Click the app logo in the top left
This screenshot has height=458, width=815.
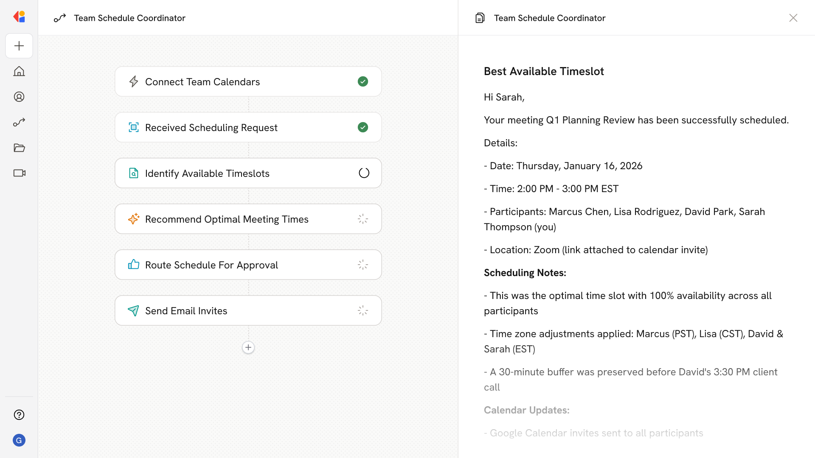click(19, 17)
